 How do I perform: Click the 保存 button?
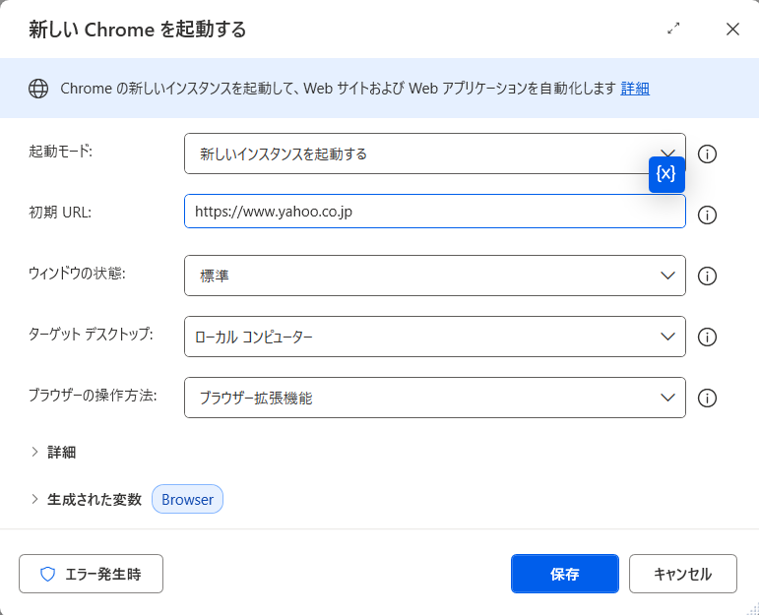point(564,574)
